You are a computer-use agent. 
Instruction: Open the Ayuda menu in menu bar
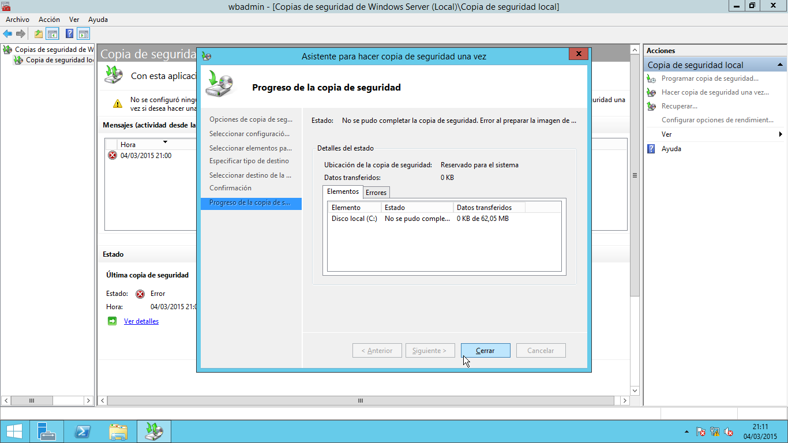click(x=98, y=20)
